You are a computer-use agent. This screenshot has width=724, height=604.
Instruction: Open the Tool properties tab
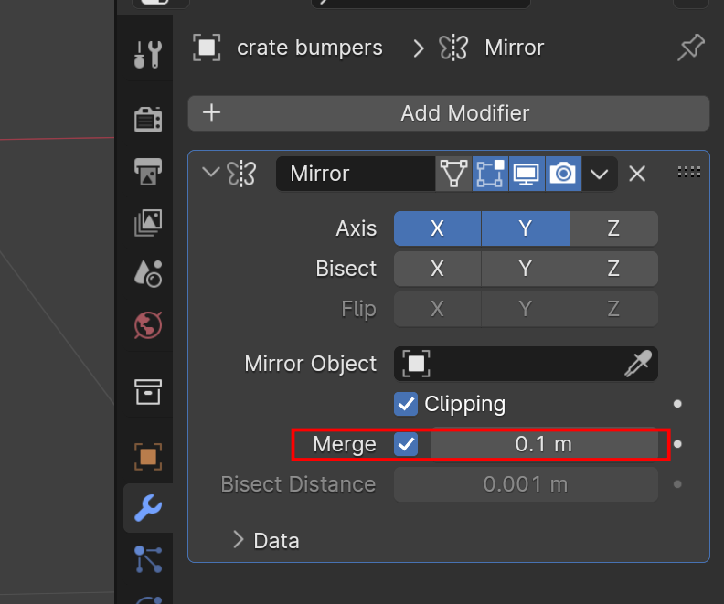(x=148, y=56)
